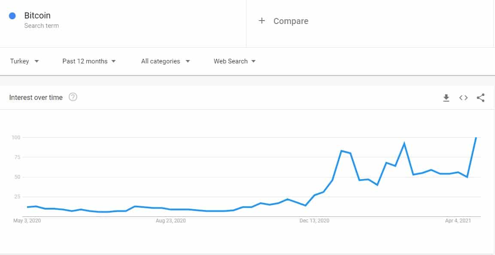Click the 75 value on y-axis
Viewport: 495px width, 255px height.
point(17,157)
